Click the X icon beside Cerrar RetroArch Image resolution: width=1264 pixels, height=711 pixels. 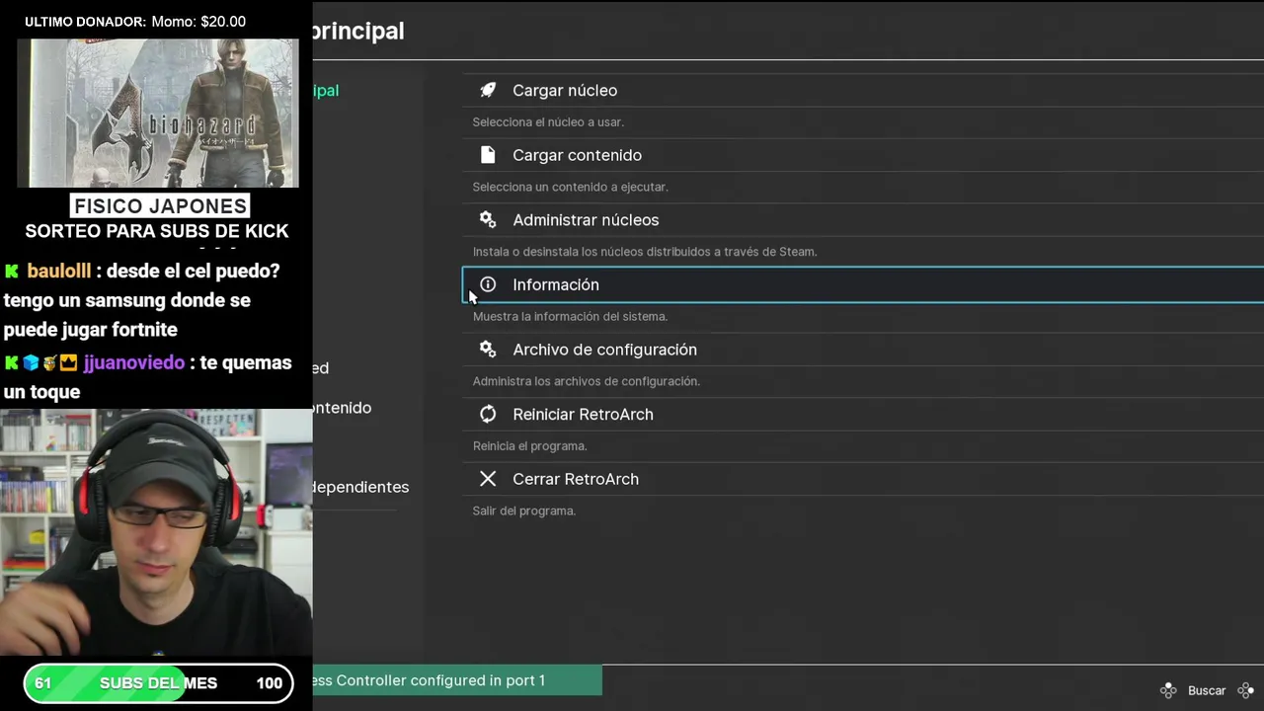(x=488, y=479)
